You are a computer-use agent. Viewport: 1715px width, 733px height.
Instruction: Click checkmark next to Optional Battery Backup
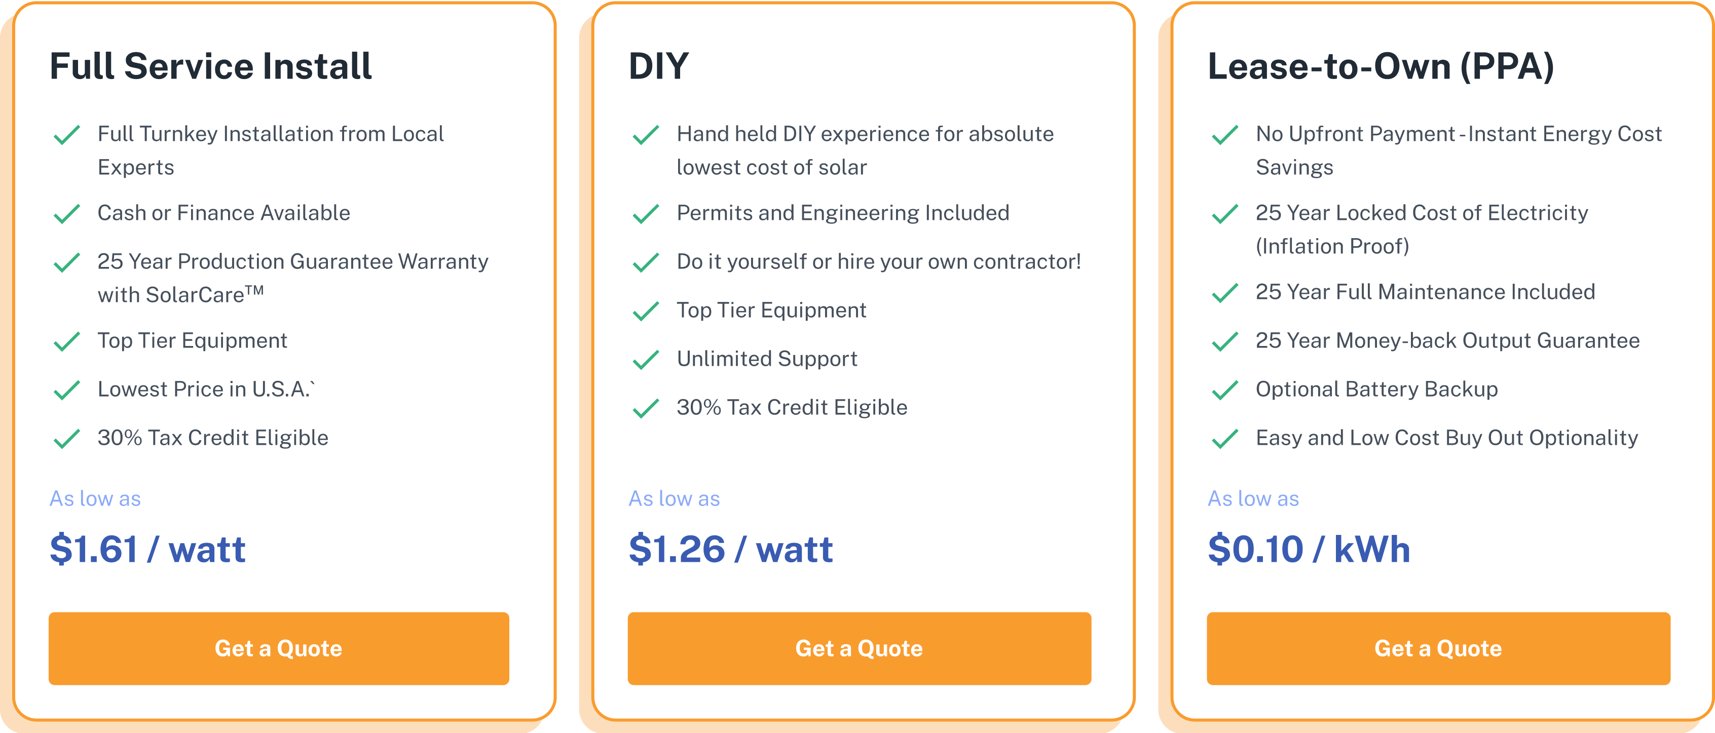pyautogui.click(x=1225, y=390)
